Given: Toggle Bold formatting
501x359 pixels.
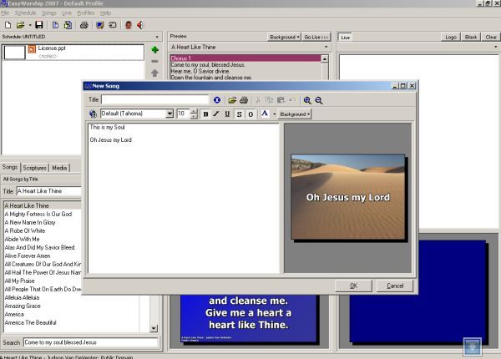Looking at the screenshot, I should coord(205,114).
